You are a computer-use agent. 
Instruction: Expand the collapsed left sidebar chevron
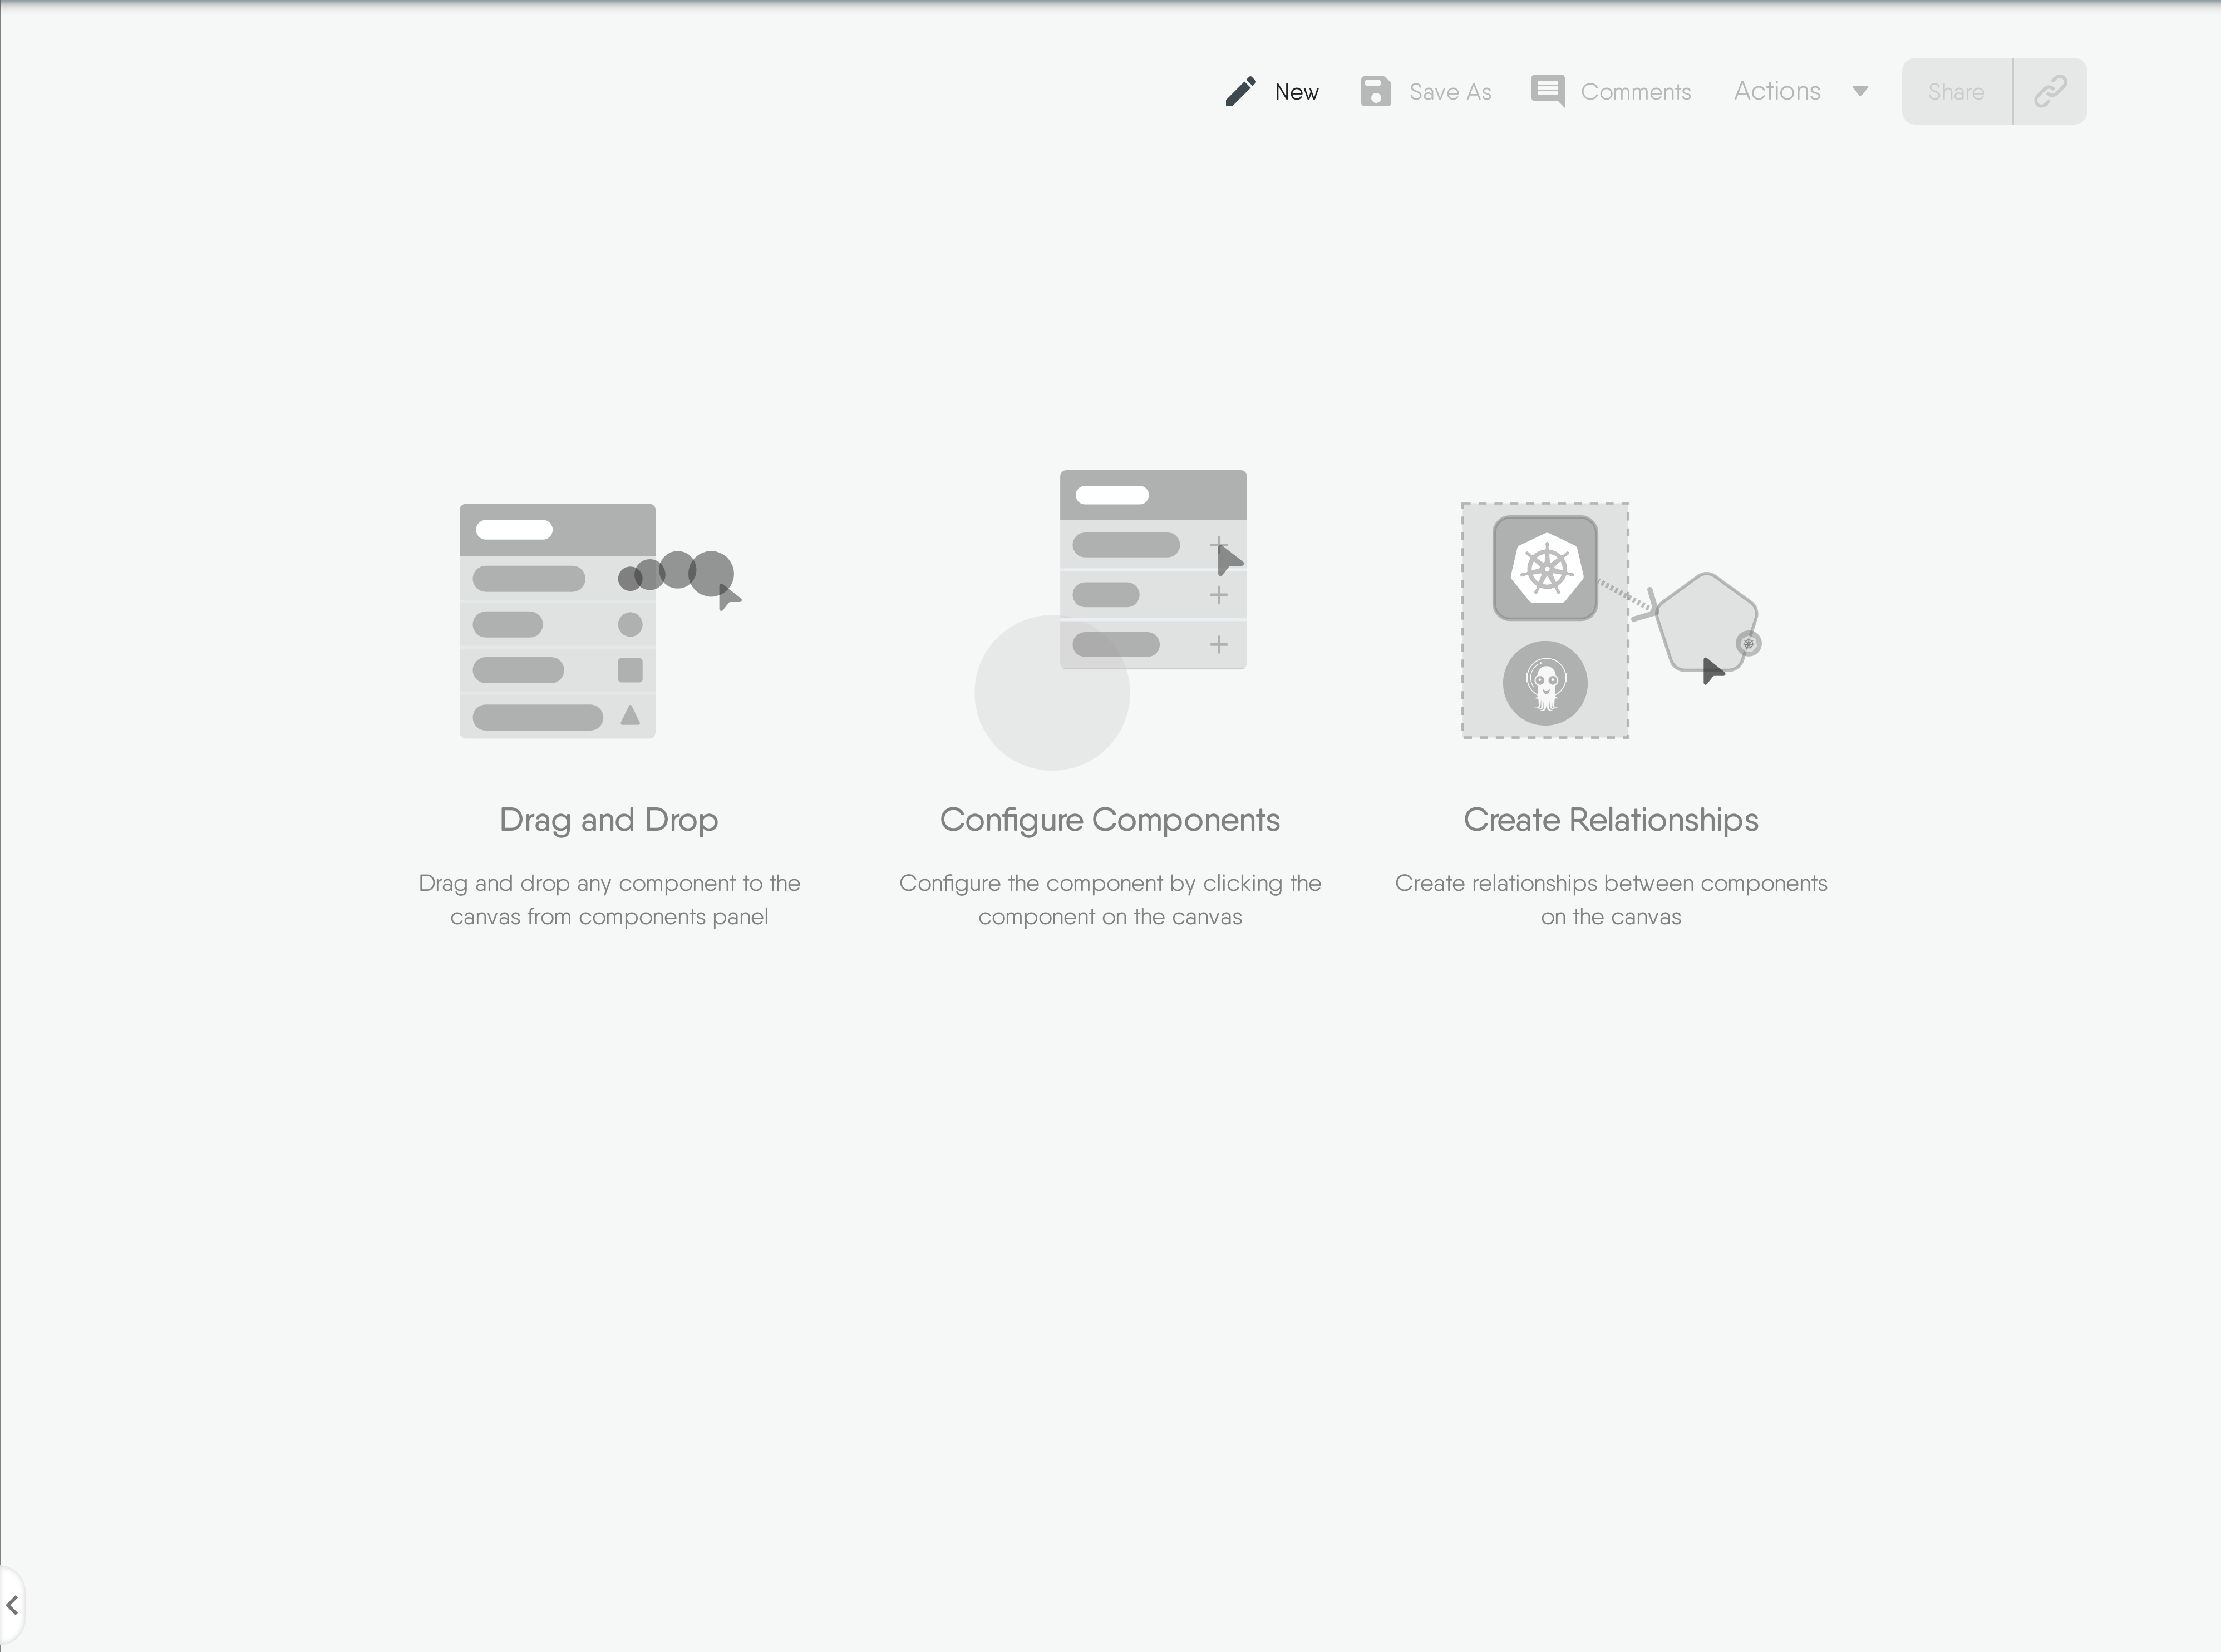pyautogui.click(x=12, y=1605)
